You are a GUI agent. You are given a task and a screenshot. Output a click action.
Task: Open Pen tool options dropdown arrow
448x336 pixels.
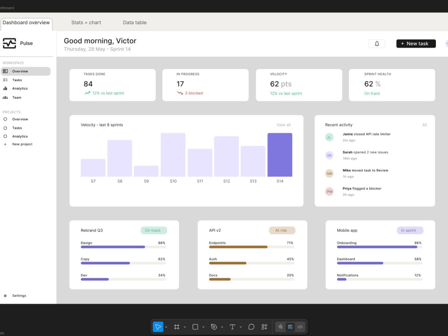tap(222, 327)
